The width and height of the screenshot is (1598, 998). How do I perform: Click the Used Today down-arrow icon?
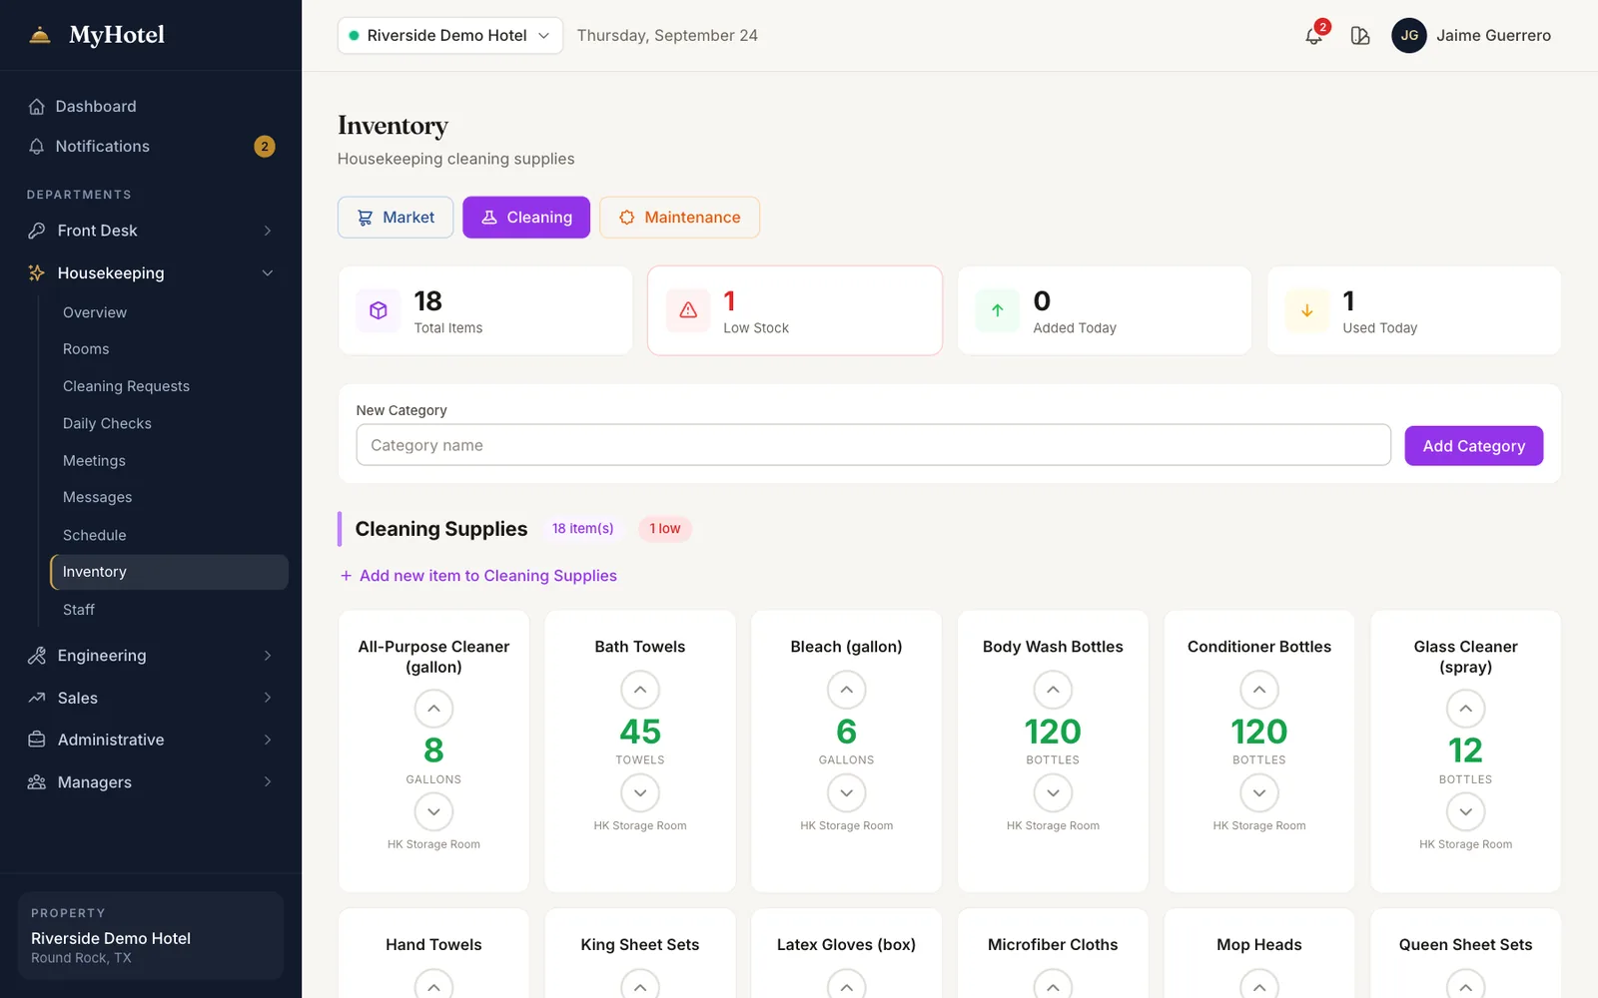(x=1306, y=310)
